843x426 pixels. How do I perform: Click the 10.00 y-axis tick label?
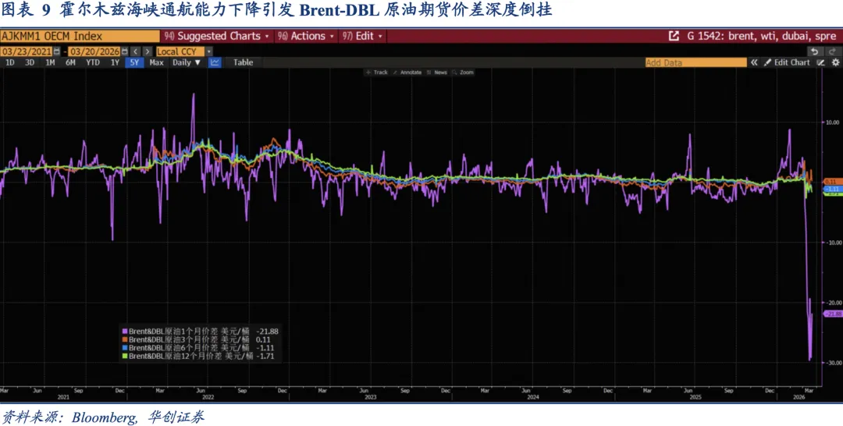point(833,122)
